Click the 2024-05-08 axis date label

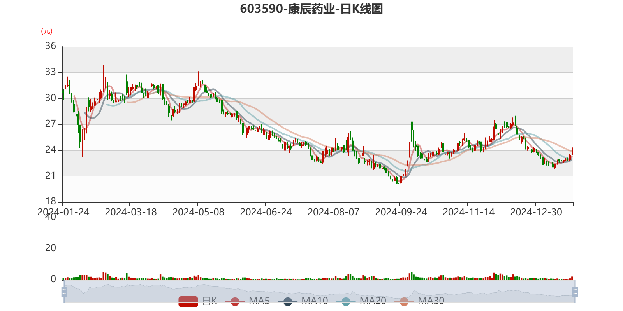click(x=199, y=212)
